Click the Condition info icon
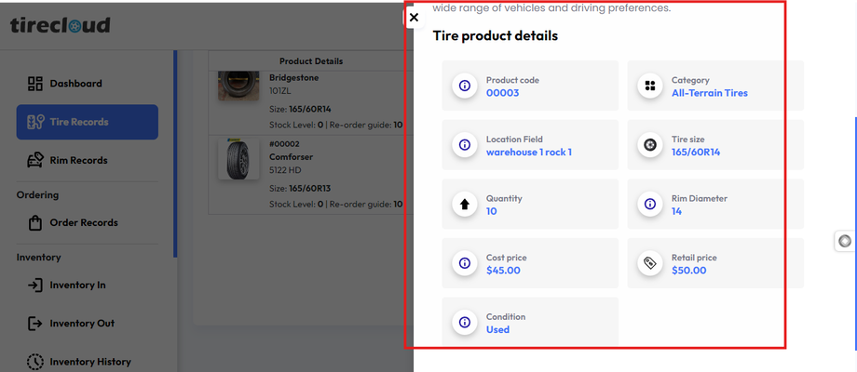Screen dimensions: 857x372 coord(464,323)
